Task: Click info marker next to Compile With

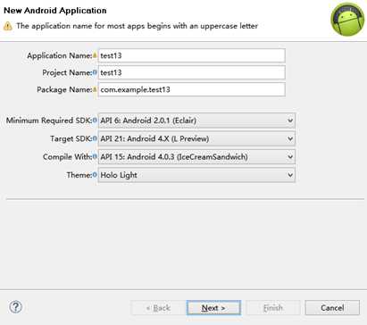Action: click(x=95, y=156)
